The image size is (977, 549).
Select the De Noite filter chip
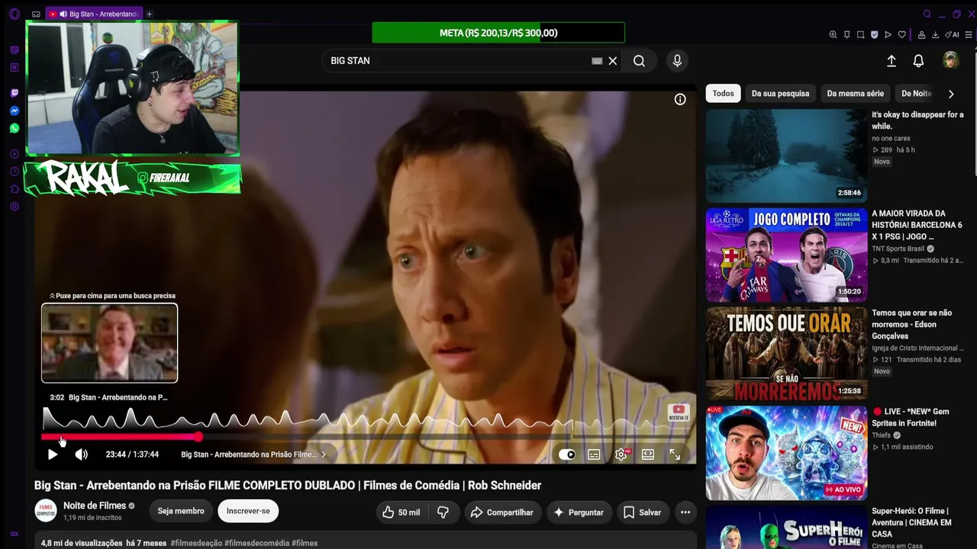[x=916, y=94]
